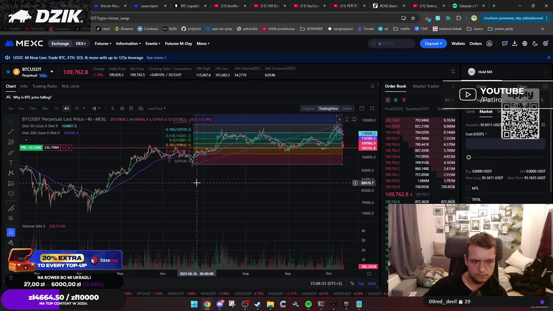Switch to the Trading Rules tab
Image resolution: width=553 pixels, height=311 pixels.
point(44,86)
